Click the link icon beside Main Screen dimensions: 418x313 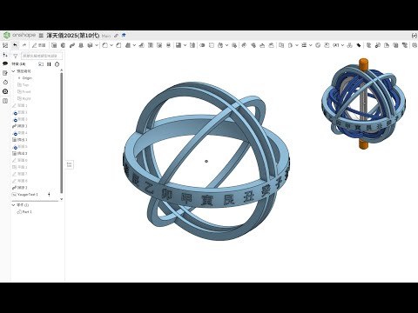point(116,36)
